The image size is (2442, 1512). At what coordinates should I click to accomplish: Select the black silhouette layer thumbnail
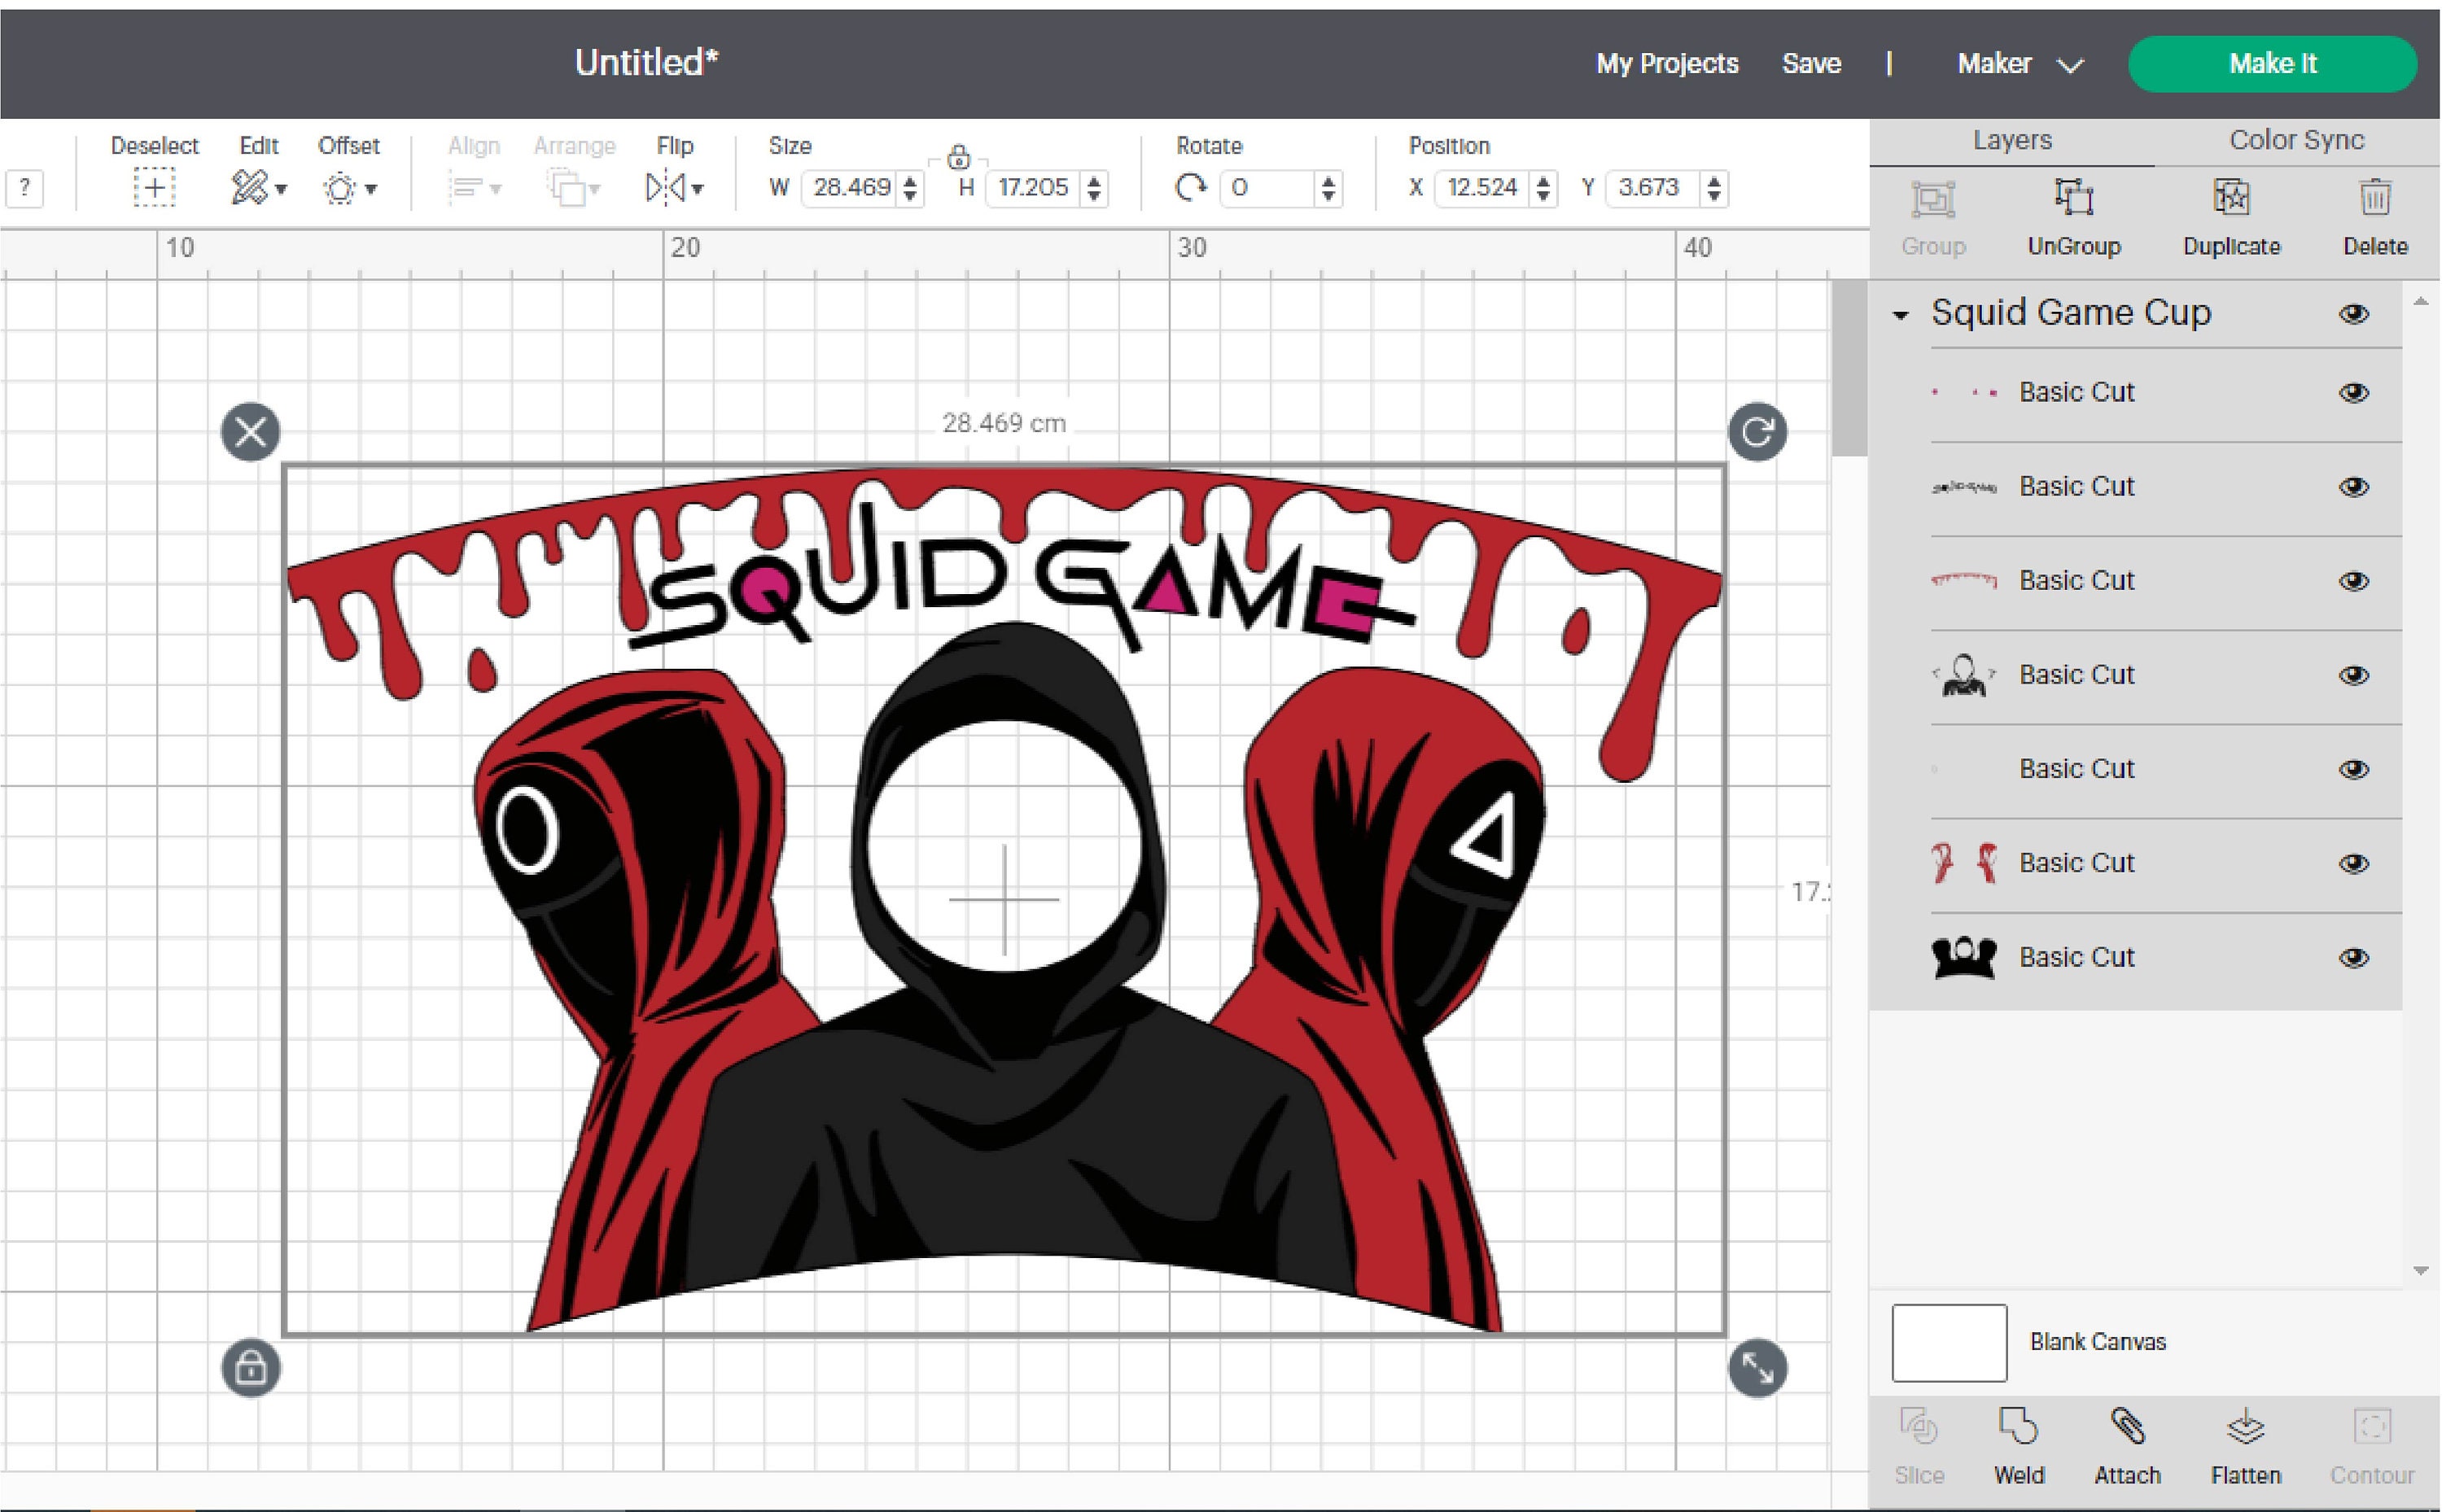[1964, 958]
